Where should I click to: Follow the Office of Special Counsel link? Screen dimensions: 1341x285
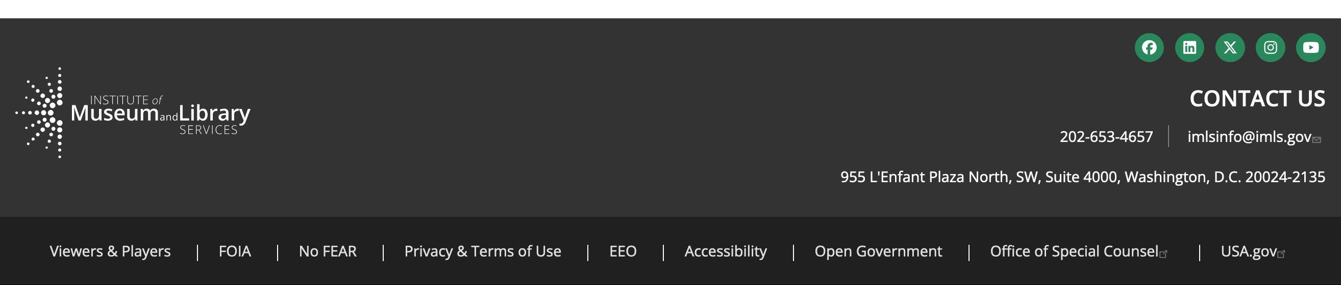pos(1074,251)
